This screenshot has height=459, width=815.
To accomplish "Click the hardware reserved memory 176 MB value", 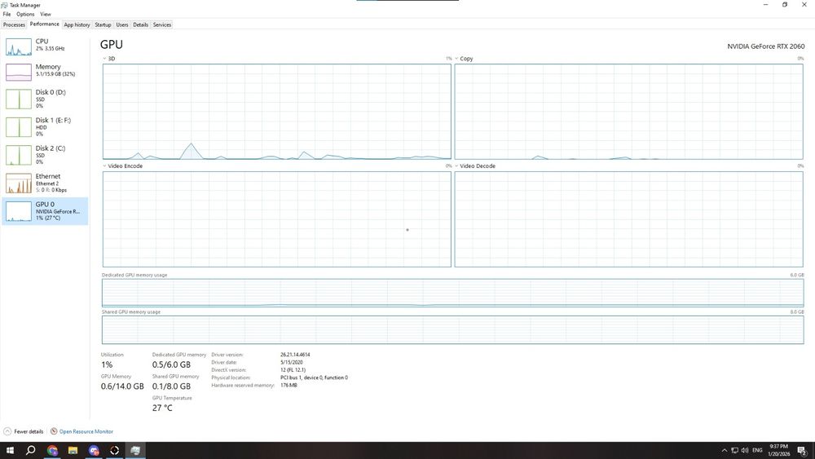I will tap(289, 386).
